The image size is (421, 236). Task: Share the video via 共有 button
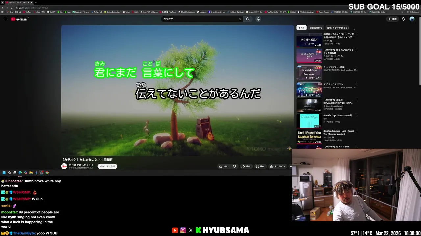click(246, 166)
